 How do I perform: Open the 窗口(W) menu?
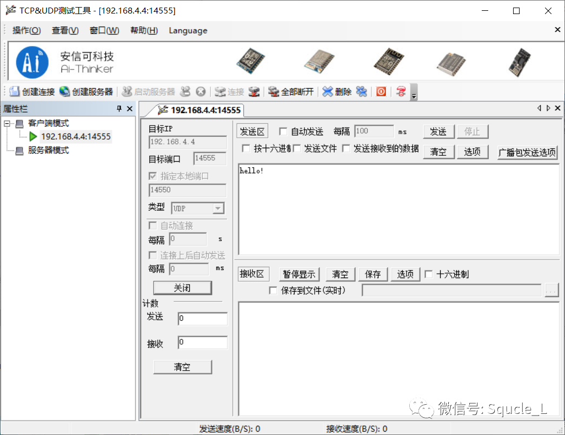[x=104, y=30]
